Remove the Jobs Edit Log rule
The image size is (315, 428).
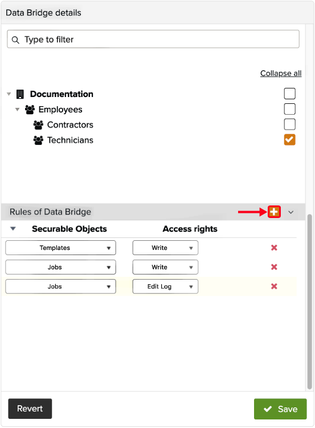tap(274, 286)
